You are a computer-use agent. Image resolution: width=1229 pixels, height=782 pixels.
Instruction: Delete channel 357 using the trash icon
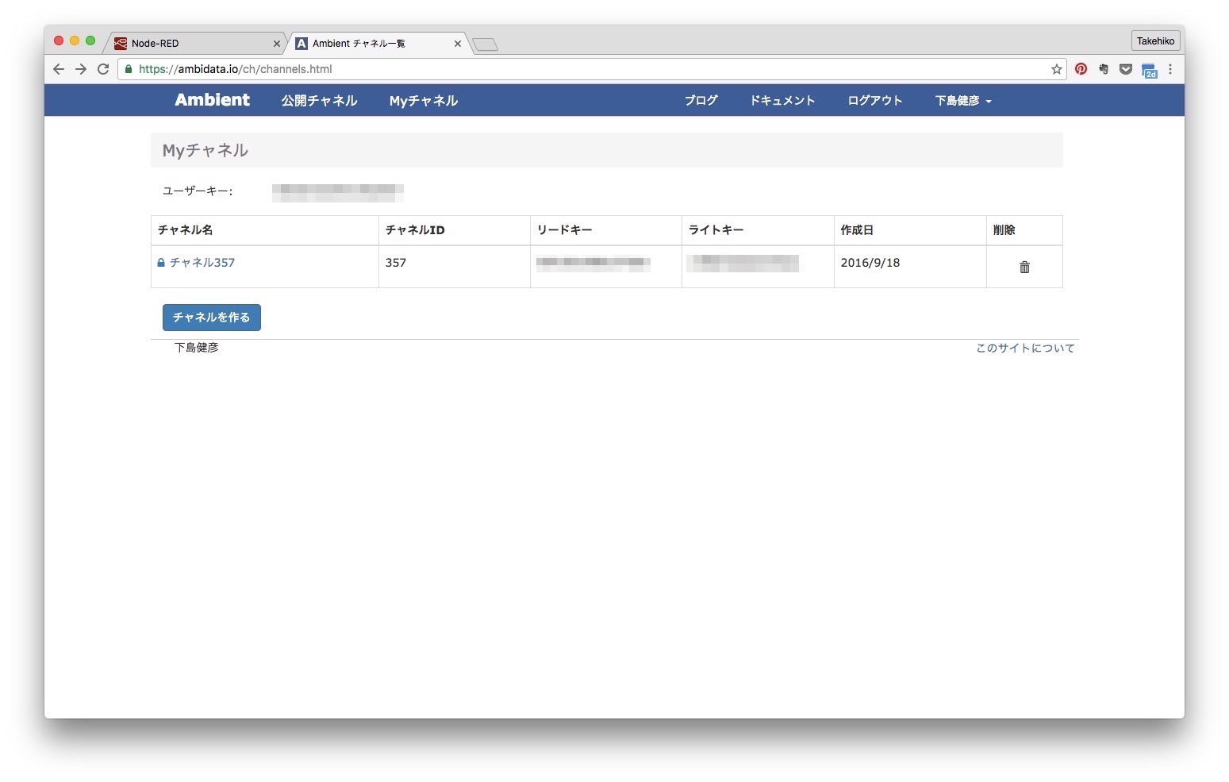tap(1024, 267)
